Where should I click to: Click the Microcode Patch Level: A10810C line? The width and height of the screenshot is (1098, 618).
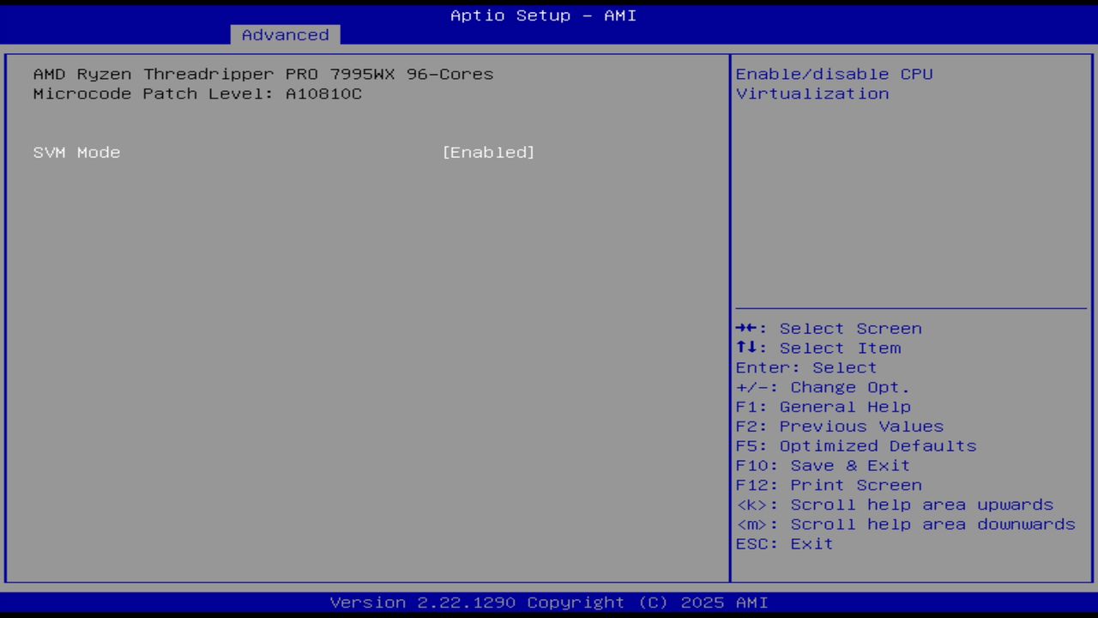197,94
